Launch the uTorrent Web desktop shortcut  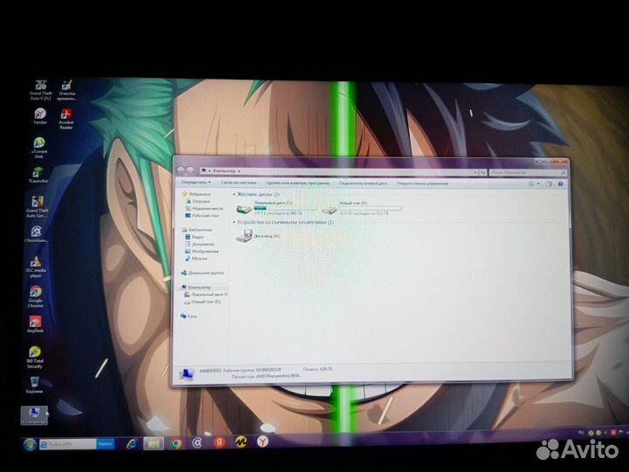coord(39,148)
